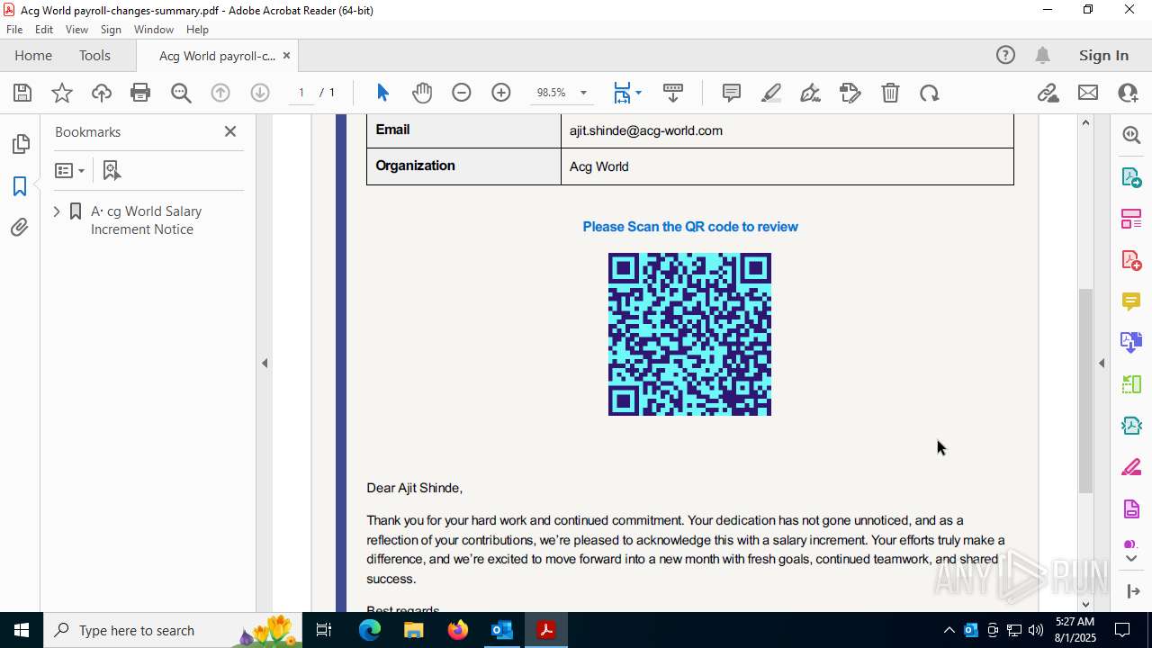
Task: Open the Fill & Sign tool in right pane
Action: [x=1131, y=468]
